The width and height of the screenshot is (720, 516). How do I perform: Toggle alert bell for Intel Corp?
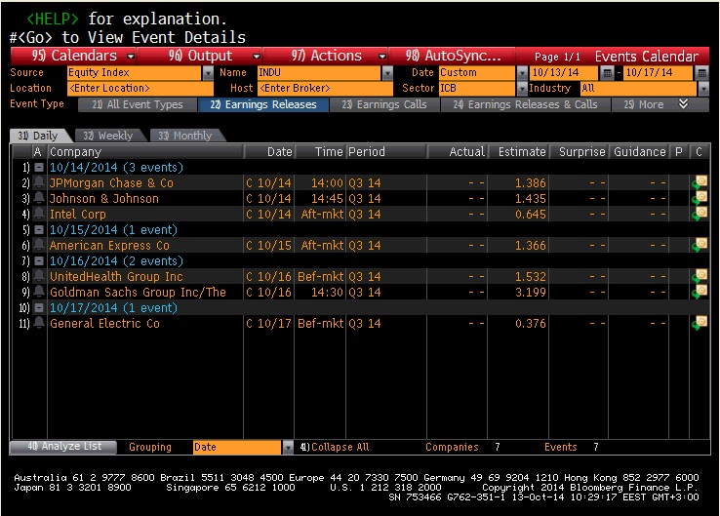point(39,214)
